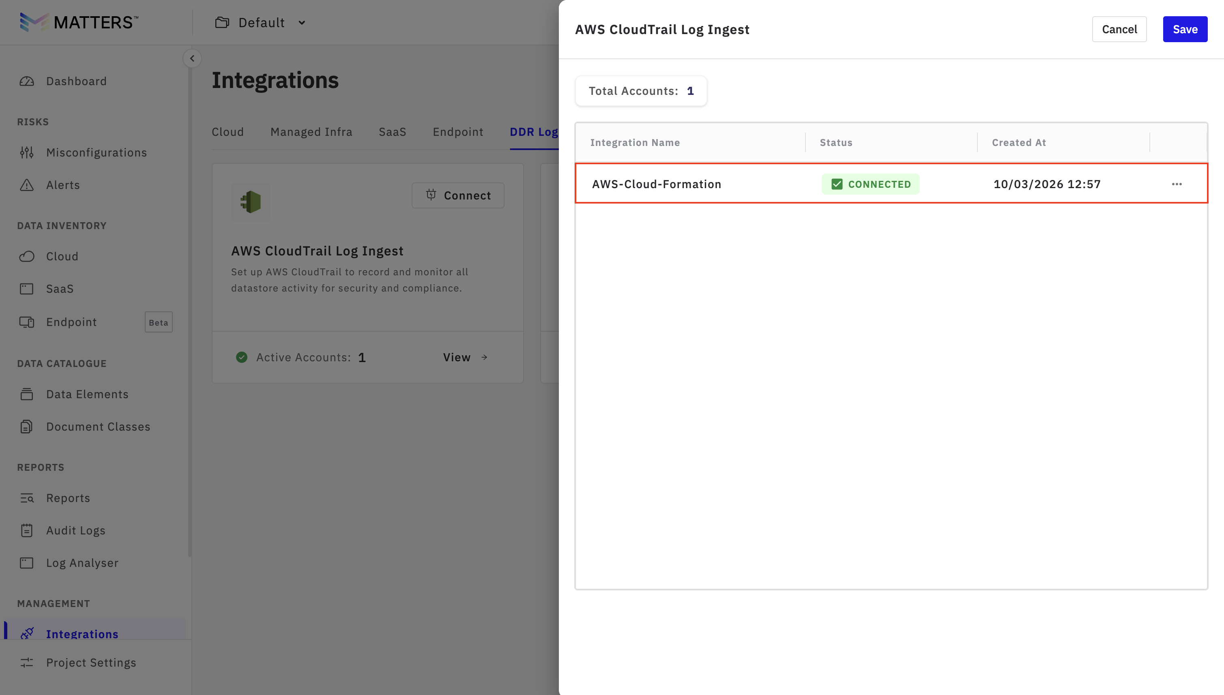The image size is (1224, 695).
Task: Select the AWS-Cloud-Formation integration name
Action: coord(656,184)
